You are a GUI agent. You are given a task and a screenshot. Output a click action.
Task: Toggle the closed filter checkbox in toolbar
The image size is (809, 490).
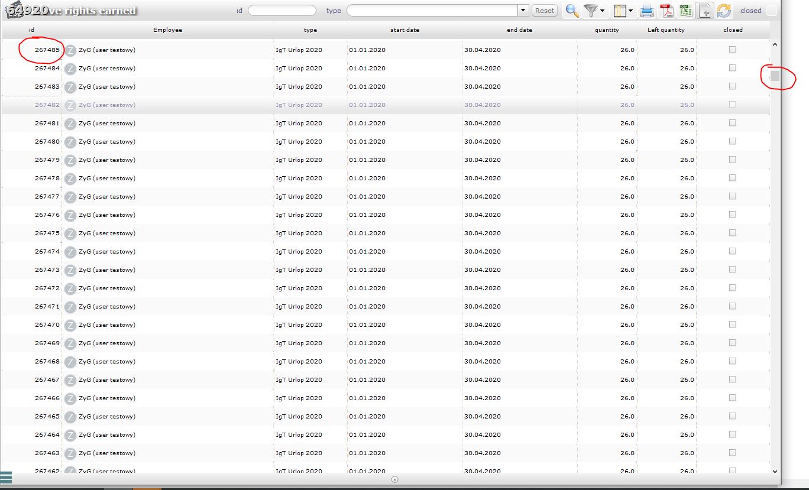tap(772, 11)
